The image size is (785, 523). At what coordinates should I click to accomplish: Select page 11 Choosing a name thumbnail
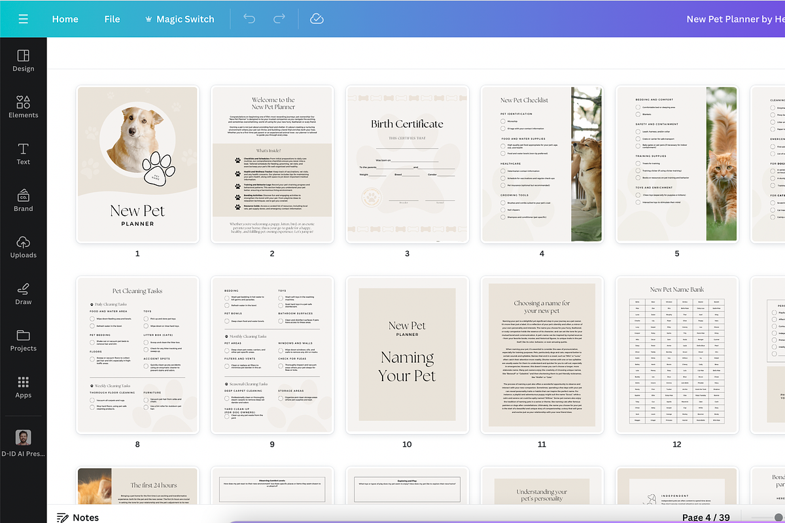click(542, 355)
